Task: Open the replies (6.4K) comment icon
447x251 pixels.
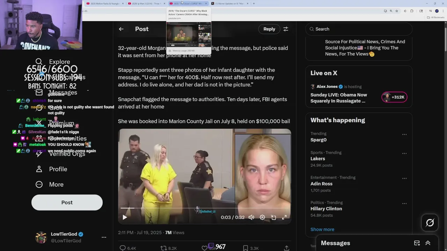Action: point(123,248)
